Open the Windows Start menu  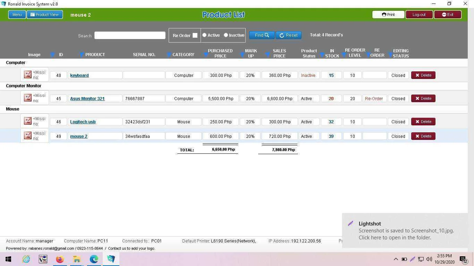8,259
